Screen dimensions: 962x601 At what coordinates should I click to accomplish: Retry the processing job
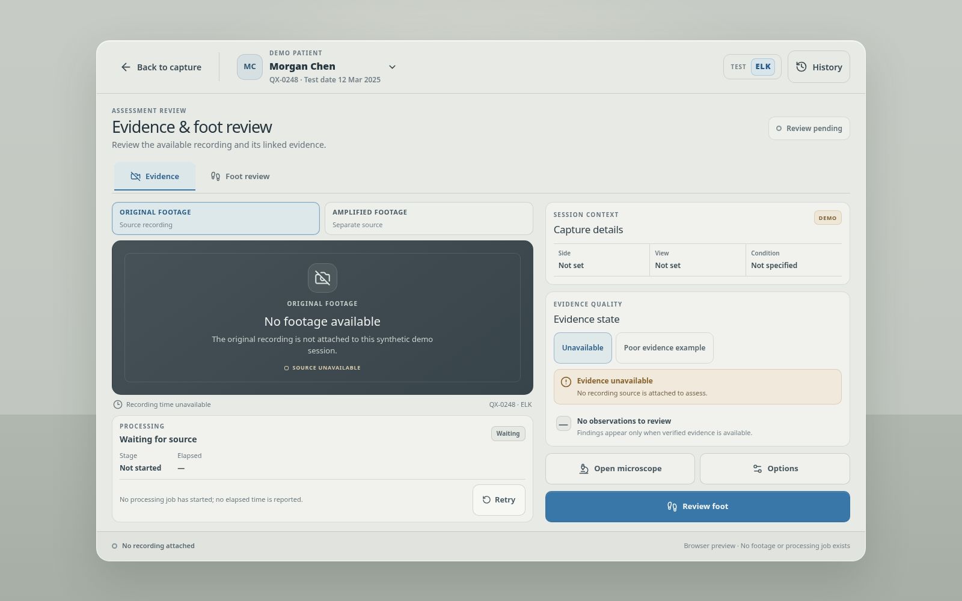pos(499,500)
